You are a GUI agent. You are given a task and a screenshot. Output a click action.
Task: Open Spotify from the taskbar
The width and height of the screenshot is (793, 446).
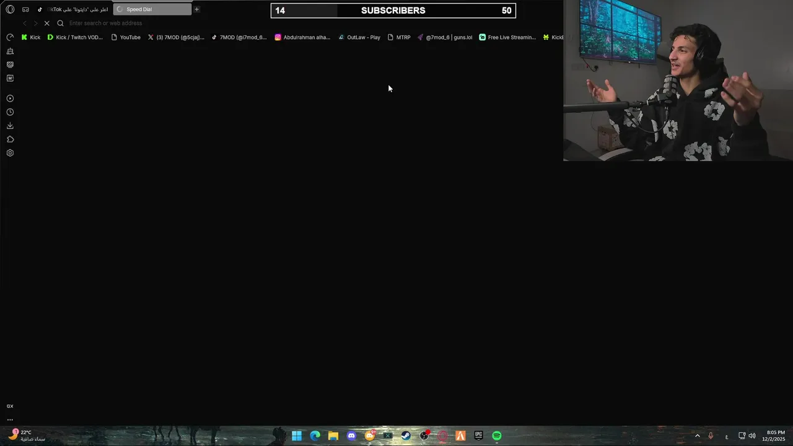tap(497, 435)
